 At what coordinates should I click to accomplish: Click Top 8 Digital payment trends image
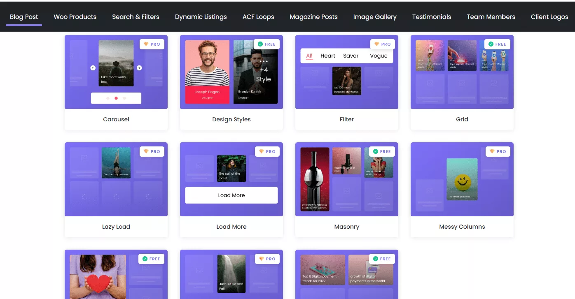click(323, 270)
